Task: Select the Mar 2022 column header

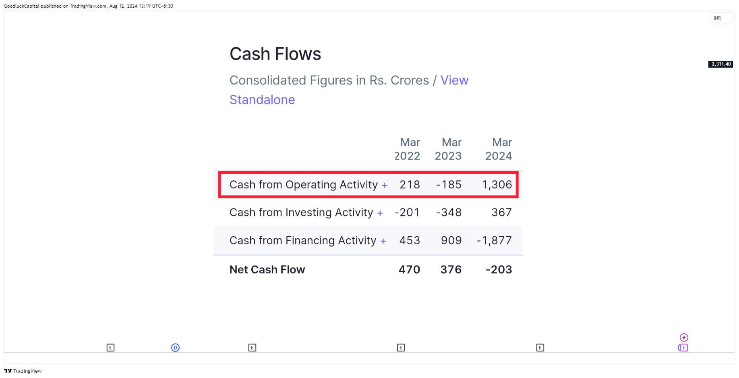Action: 408,149
